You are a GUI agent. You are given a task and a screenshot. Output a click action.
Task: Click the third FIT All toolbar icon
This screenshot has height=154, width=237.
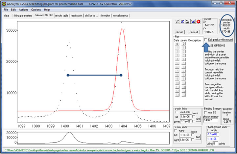click(188, 21)
